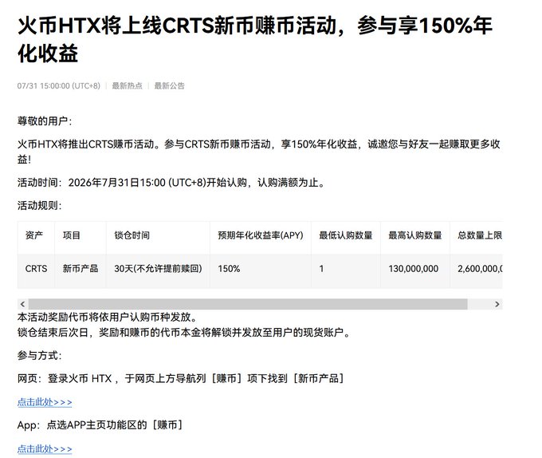Click the article headline about CRTS新币赚币活动
542x458 pixels.
tap(255, 39)
